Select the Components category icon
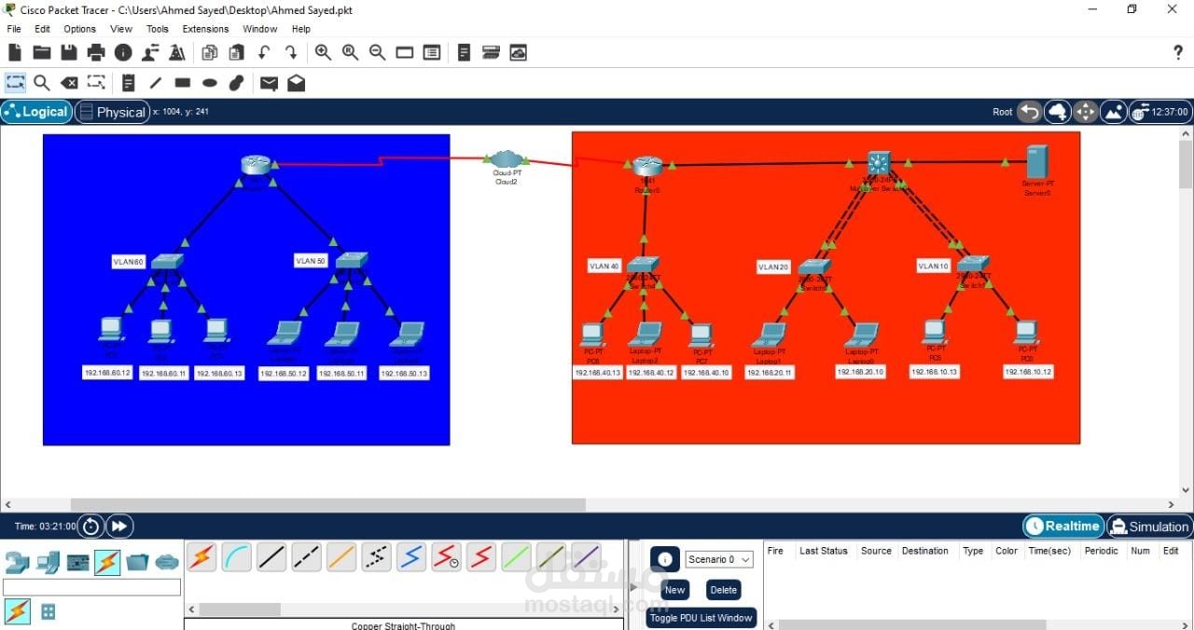The image size is (1194, 630). 77,562
